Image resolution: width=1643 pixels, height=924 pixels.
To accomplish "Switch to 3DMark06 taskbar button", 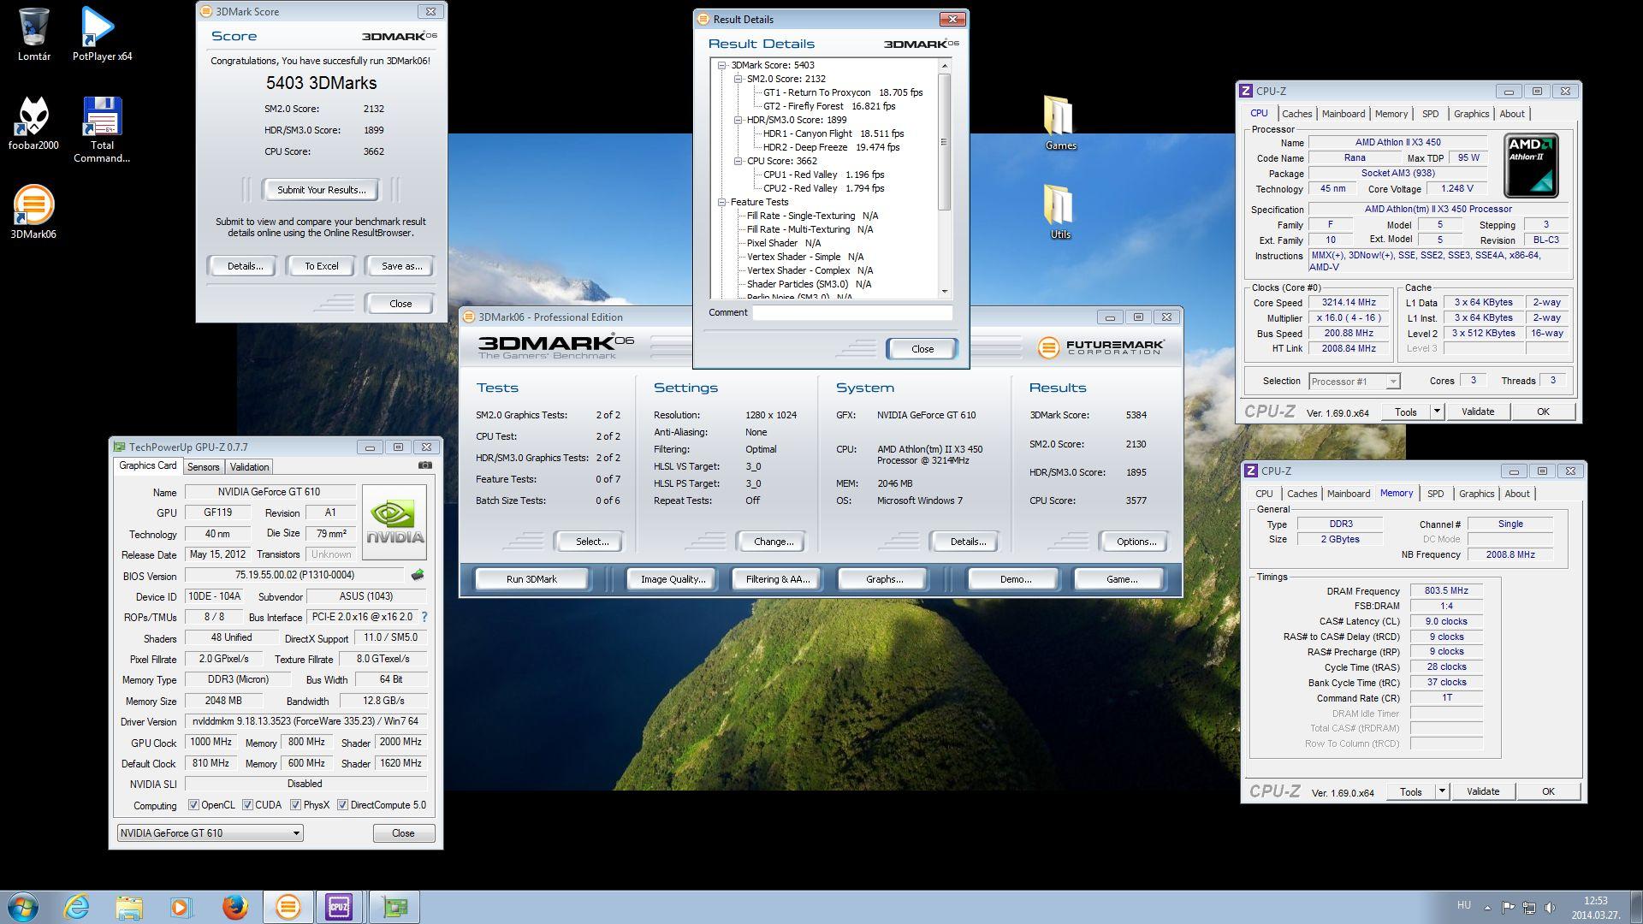I will 288,907.
